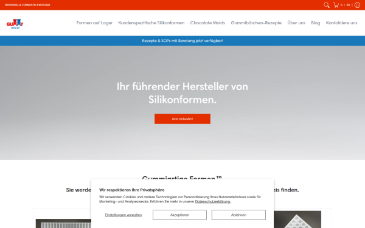
Task: Open Kontaktiere uns page
Action: pyautogui.click(x=341, y=23)
